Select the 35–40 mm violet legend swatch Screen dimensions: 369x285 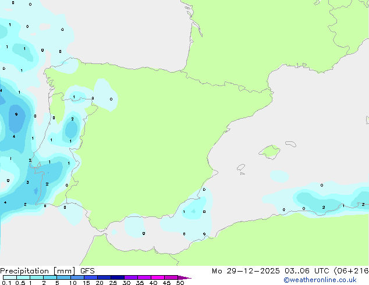coord(144,277)
